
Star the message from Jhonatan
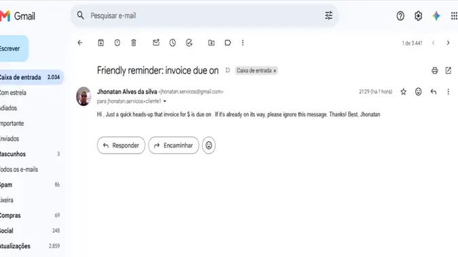click(403, 92)
